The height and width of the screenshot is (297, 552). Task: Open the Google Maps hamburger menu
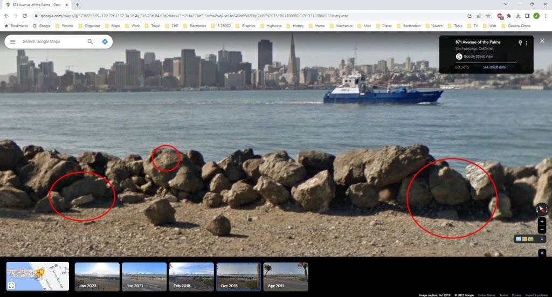click(x=12, y=42)
